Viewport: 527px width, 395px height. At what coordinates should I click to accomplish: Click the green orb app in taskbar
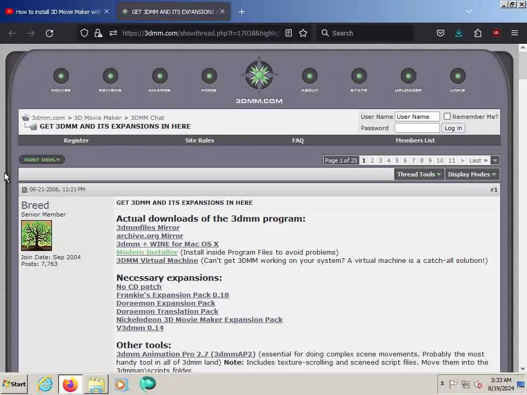point(147,384)
